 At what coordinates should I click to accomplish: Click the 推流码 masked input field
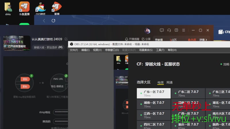click(x=61, y=121)
